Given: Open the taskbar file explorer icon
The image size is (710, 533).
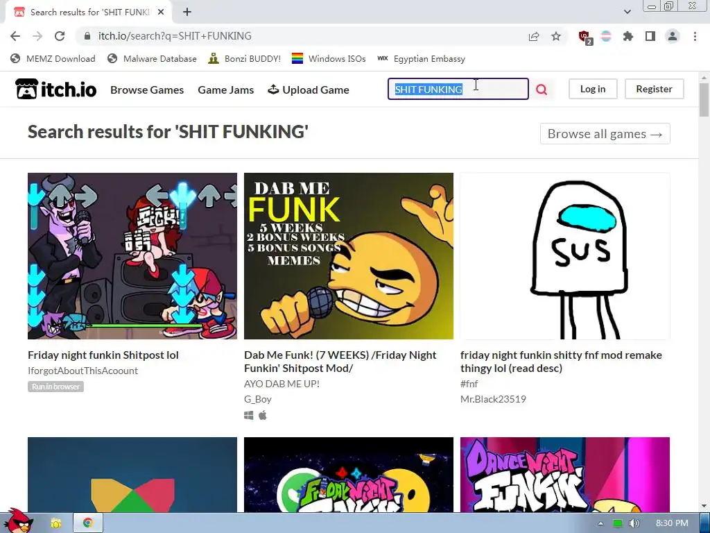Looking at the screenshot, I should pyautogui.click(x=56, y=523).
